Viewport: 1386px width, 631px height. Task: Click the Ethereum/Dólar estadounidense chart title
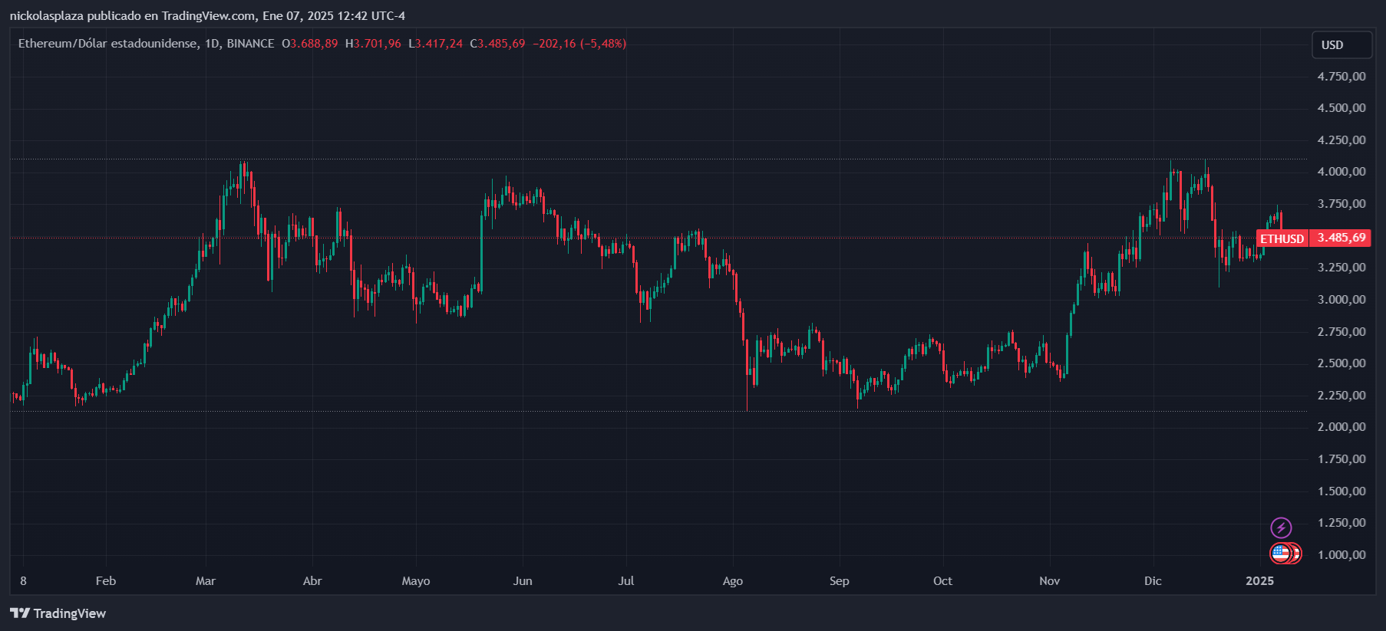coord(107,44)
